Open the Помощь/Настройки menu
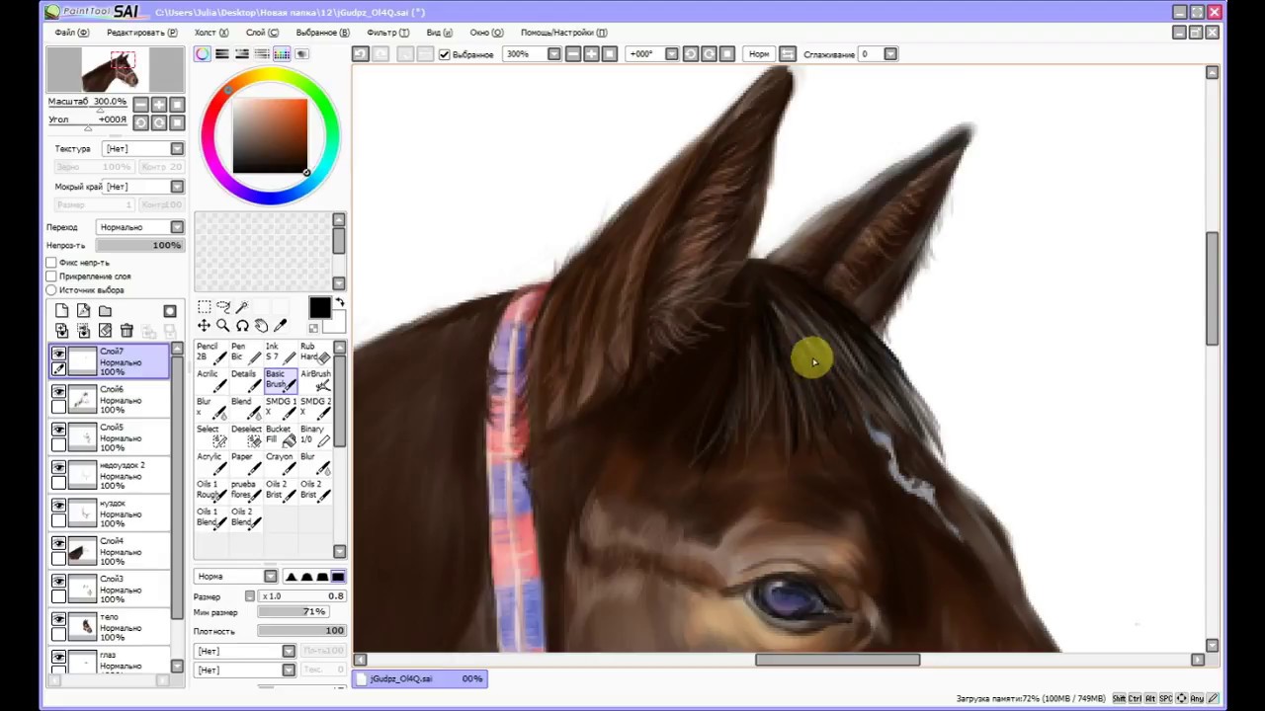 [564, 33]
